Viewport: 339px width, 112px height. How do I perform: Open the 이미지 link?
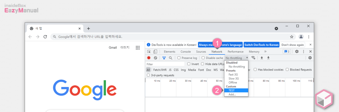pos(125,47)
